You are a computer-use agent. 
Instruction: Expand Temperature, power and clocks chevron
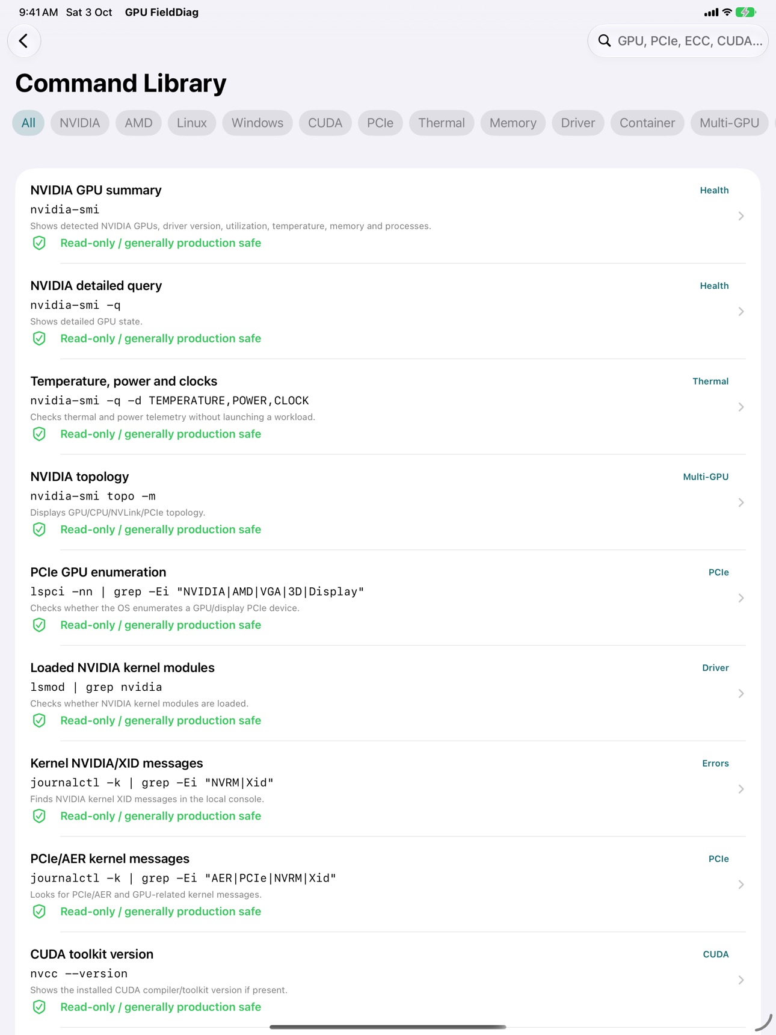point(741,407)
